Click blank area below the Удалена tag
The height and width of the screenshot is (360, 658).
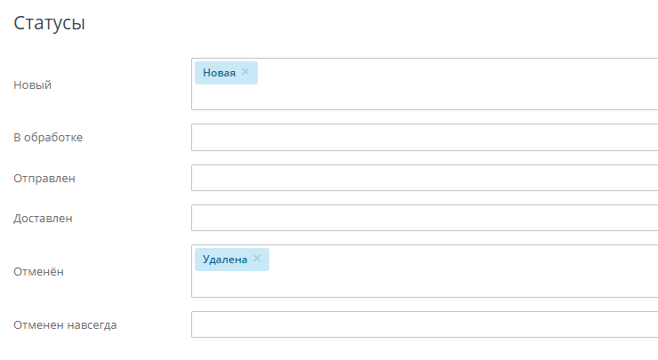pyautogui.click(x=356, y=284)
